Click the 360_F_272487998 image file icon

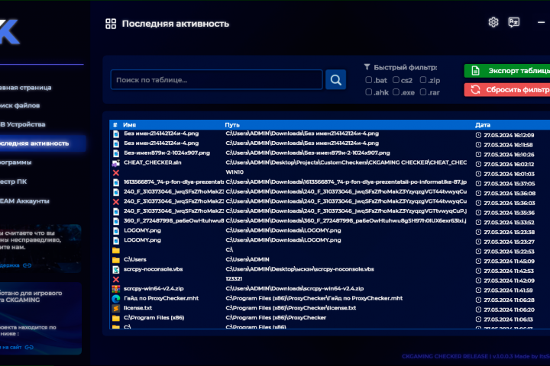116,221
